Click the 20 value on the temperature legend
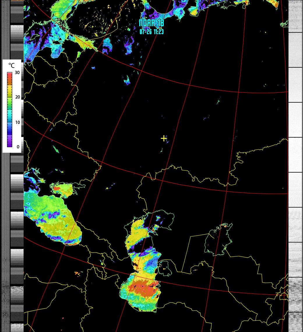 point(17,97)
